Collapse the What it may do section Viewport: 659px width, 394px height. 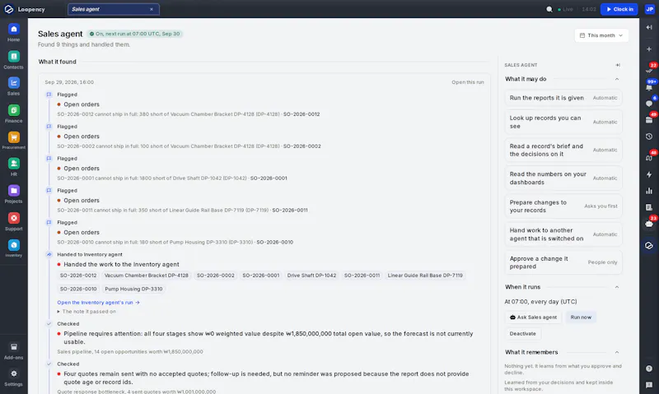click(616, 79)
